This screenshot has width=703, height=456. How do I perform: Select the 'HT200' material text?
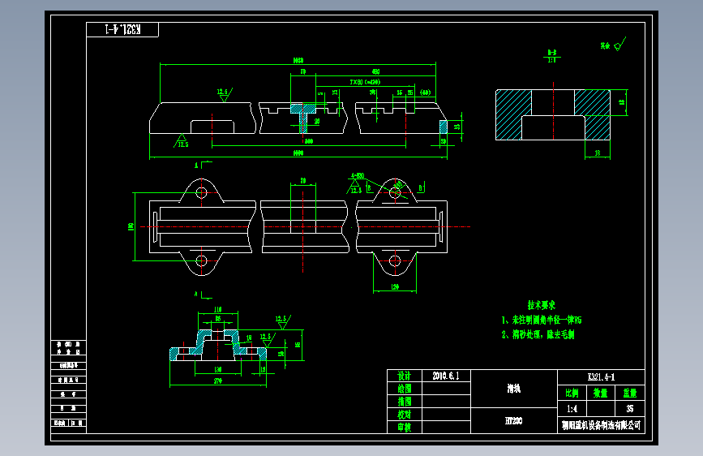point(514,420)
